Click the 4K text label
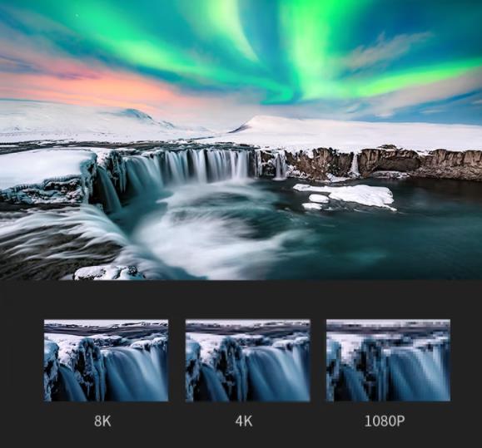 [244, 421]
